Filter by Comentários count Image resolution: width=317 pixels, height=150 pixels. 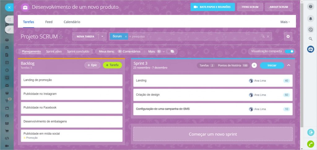[x=129, y=51]
